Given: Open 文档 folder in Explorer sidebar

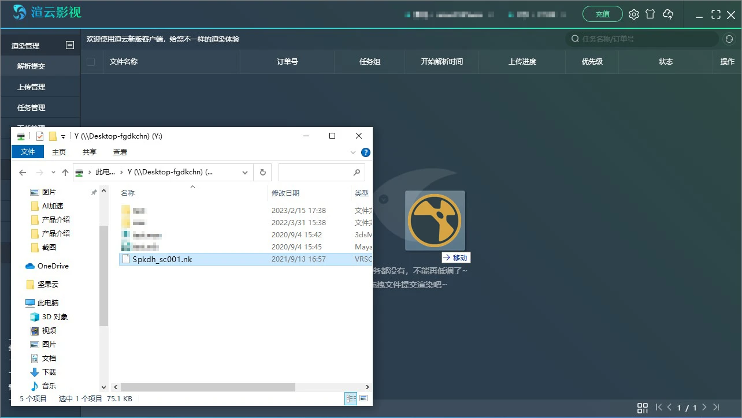Looking at the screenshot, I should 43,359.
